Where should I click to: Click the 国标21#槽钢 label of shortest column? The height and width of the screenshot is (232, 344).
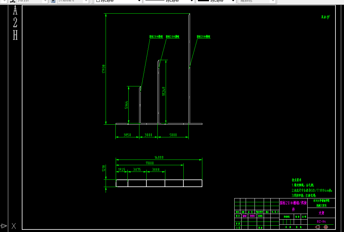point(156,37)
